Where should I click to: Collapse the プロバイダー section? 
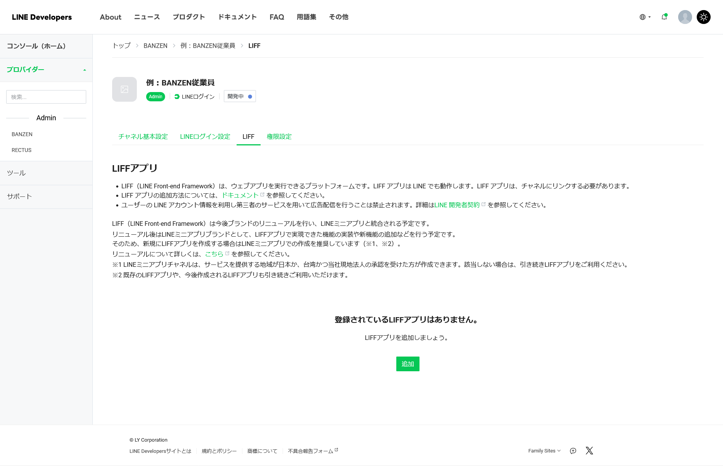point(46,70)
